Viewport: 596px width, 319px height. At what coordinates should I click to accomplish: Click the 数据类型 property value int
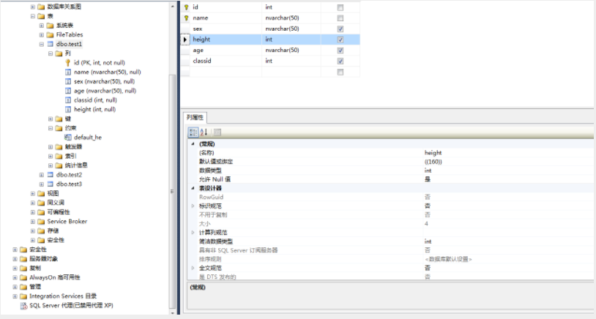click(509, 170)
